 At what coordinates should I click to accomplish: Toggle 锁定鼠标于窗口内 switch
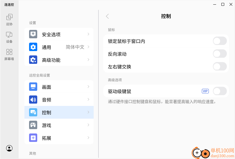pyautogui.click(x=220, y=41)
